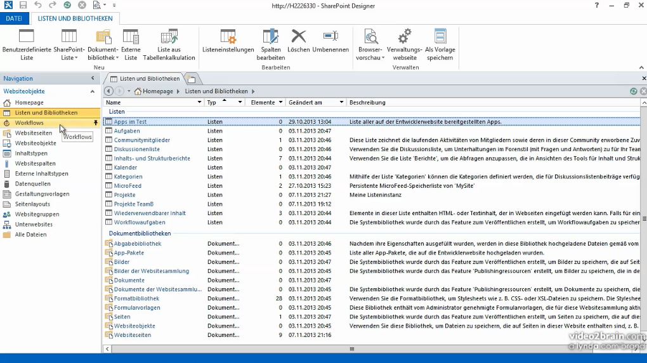Open Listeneinstellungen from the ribbon

coord(228,41)
